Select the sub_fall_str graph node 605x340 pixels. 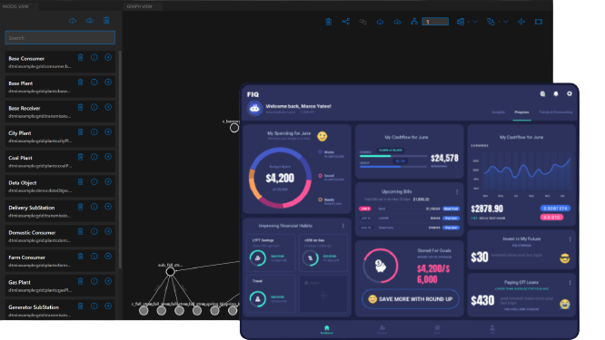coord(170,272)
